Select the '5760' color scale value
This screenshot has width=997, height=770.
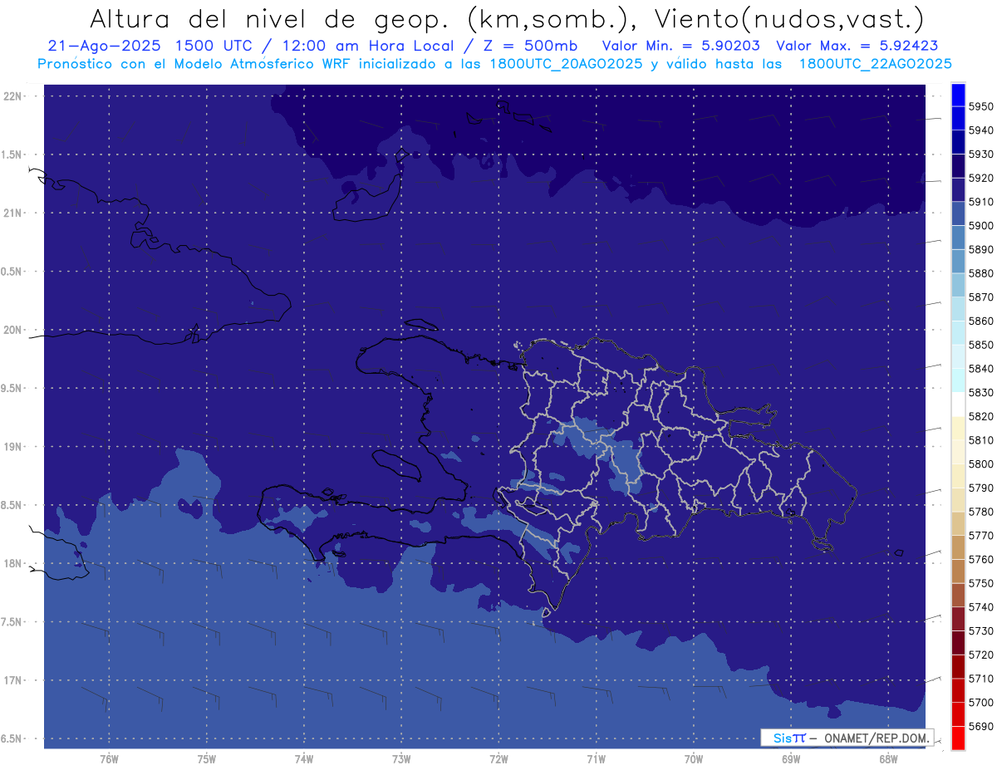tap(980, 560)
